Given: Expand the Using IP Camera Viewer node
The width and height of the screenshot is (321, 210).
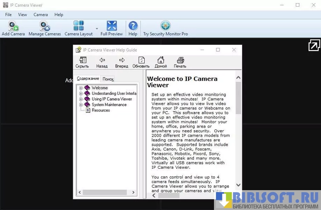Looking at the screenshot, I should [x=81, y=99].
